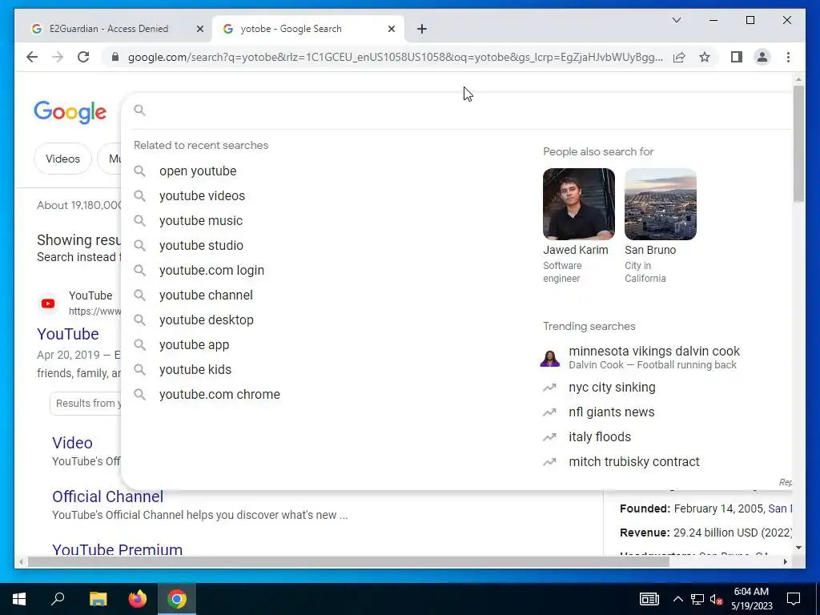
Task: Click Dalvin Cook avatar icon
Action: pyautogui.click(x=549, y=358)
